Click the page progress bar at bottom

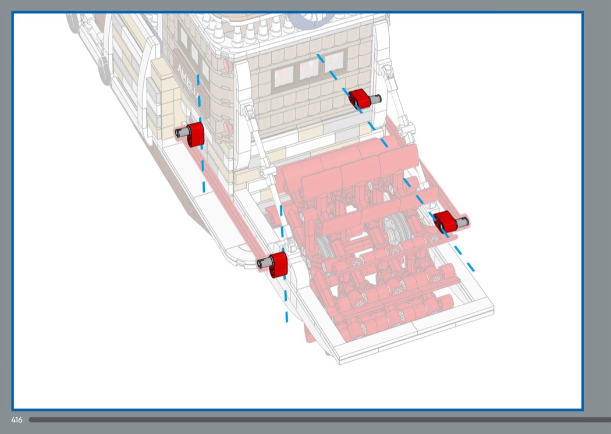pyautogui.click(x=319, y=419)
